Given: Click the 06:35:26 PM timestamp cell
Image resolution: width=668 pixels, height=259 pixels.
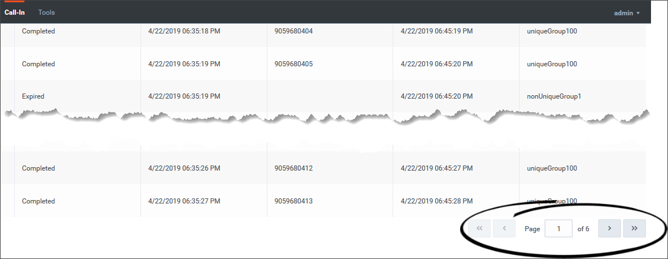Looking at the screenshot, I should (x=184, y=168).
